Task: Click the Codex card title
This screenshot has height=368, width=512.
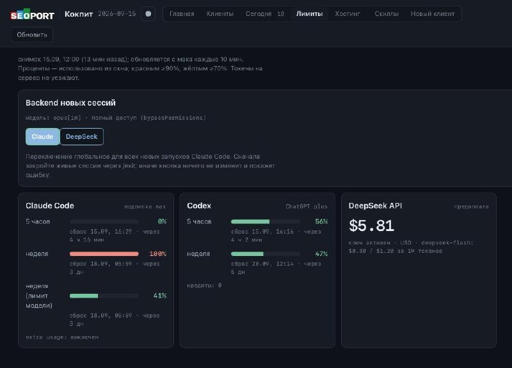Action: point(199,205)
